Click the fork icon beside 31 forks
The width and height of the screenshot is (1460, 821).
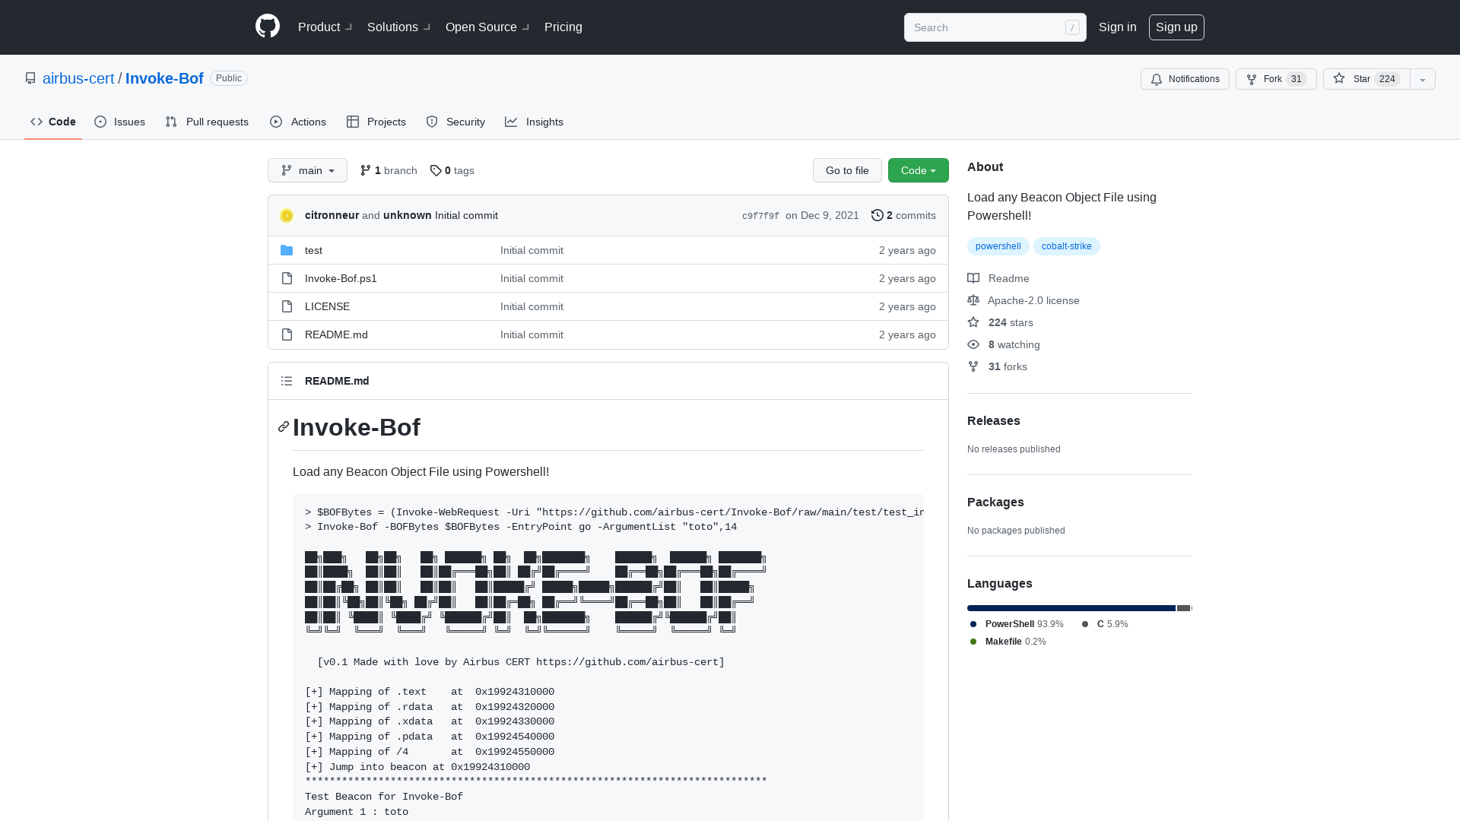pos(973,366)
